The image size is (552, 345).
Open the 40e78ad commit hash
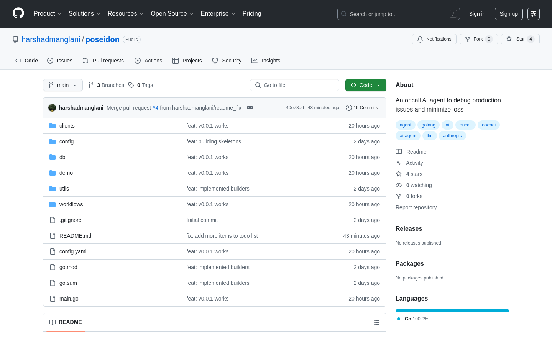[295, 108]
